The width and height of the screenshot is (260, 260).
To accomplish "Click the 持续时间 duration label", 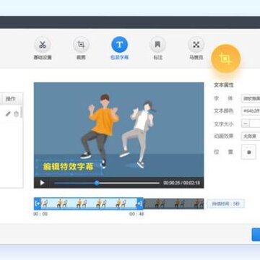I will pos(225,204).
